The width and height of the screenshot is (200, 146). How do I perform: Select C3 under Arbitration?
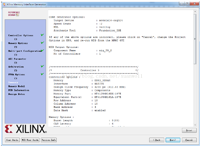click(16, 71)
